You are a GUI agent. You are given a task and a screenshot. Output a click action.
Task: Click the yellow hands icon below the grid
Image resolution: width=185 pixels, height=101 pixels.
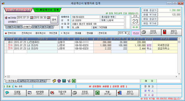[54, 81]
